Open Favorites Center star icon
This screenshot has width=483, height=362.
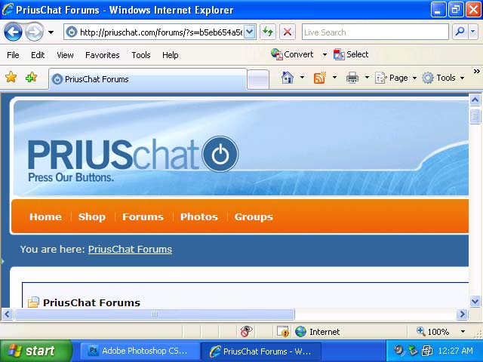(x=11, y=77)
